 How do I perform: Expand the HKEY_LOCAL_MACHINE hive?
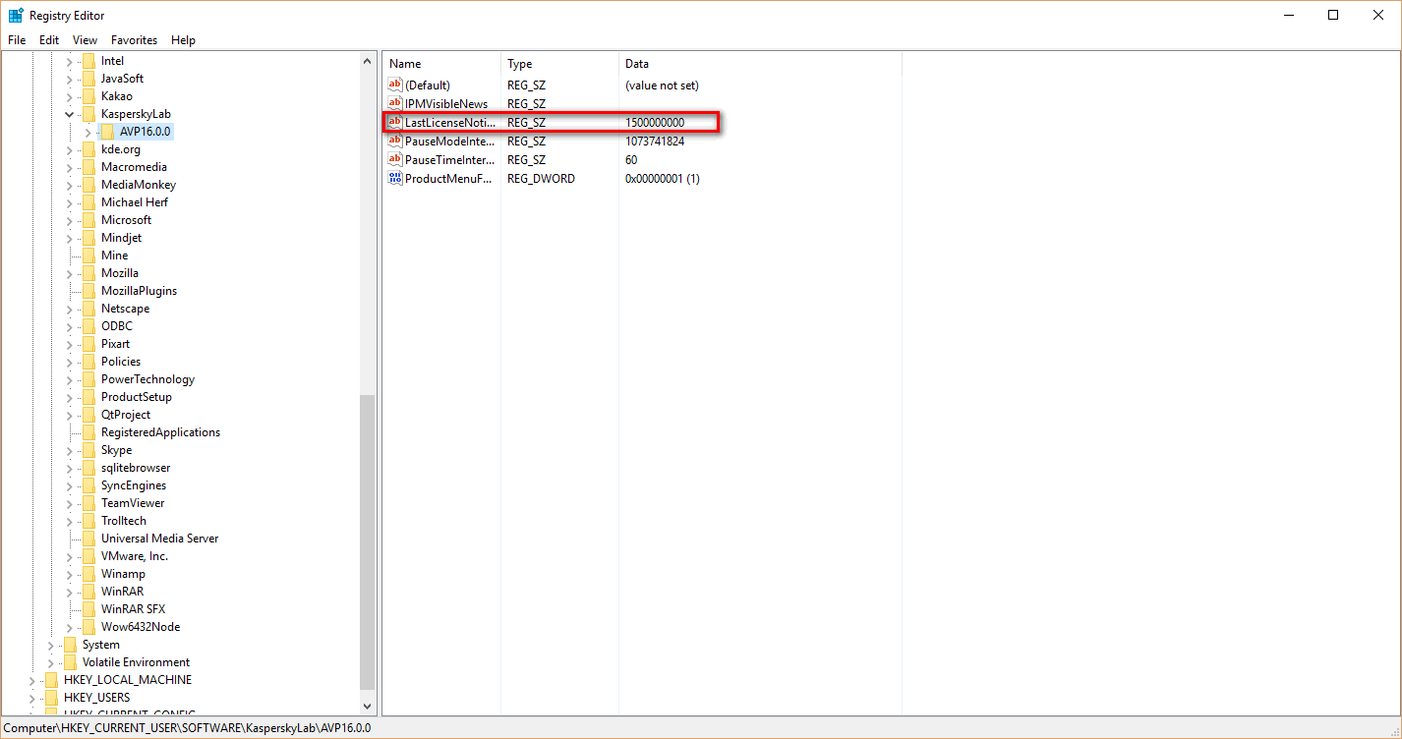(x=32, y=680)
